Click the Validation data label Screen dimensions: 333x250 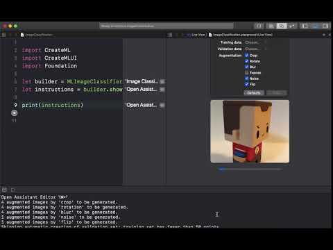230,49
